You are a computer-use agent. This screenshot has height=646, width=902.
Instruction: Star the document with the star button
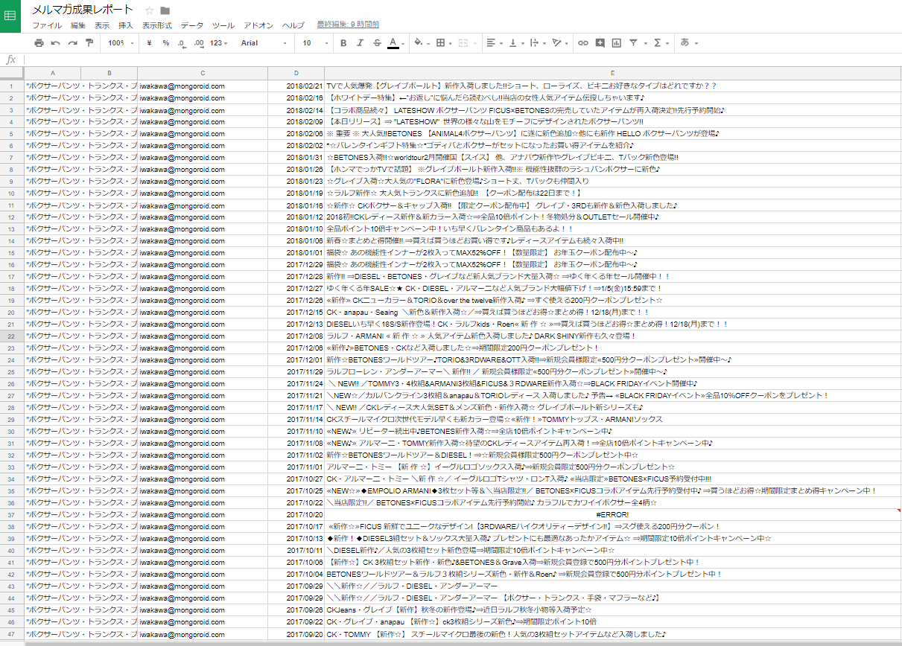[149, 10]
